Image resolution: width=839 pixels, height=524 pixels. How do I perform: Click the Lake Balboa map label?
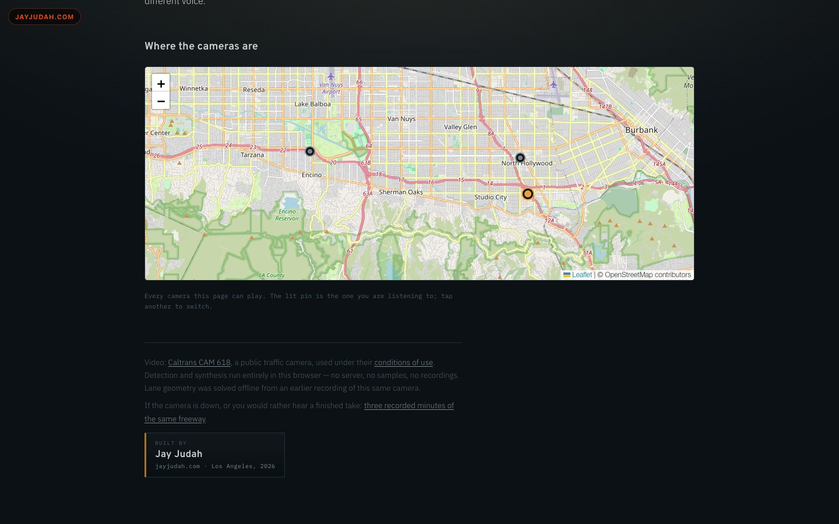pyautogui.click(x=312, y=104)
